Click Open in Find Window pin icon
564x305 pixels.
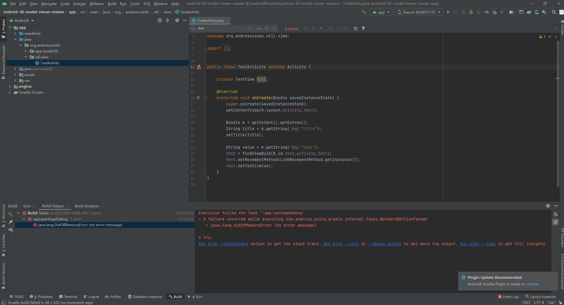point(321,29)
